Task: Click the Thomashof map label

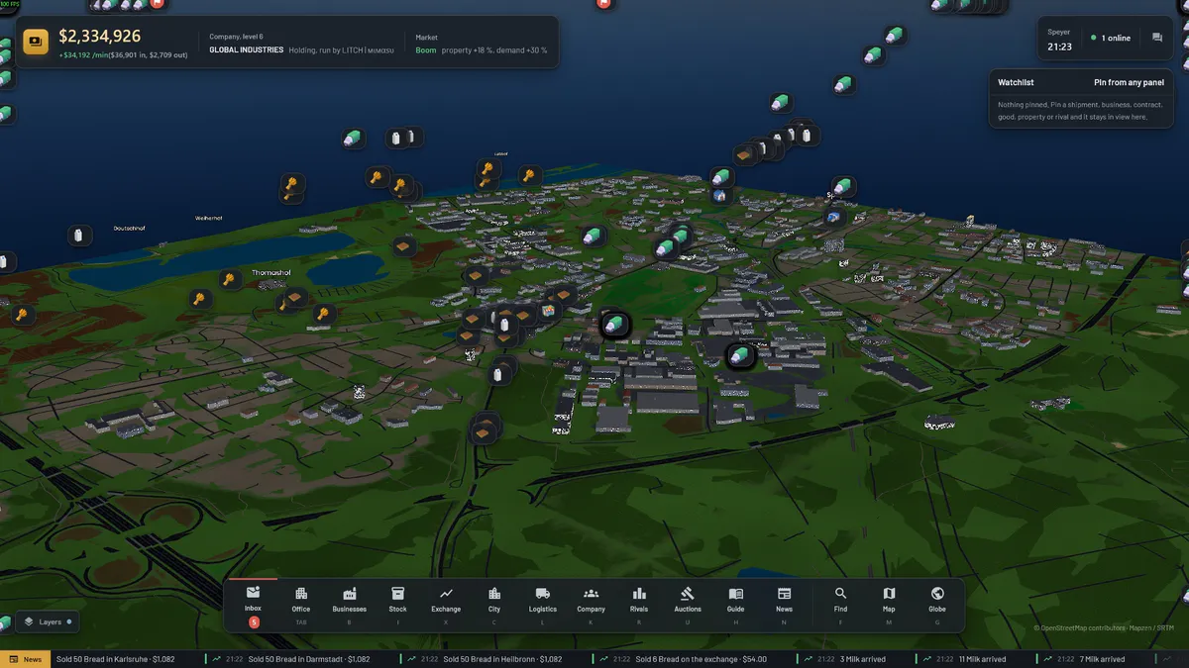Action: click(x=270, y=273)
